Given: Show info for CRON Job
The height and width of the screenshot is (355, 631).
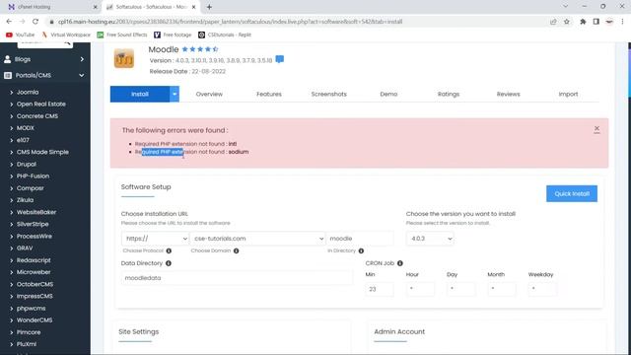Looking at the screenshot, I should [399, 263].
